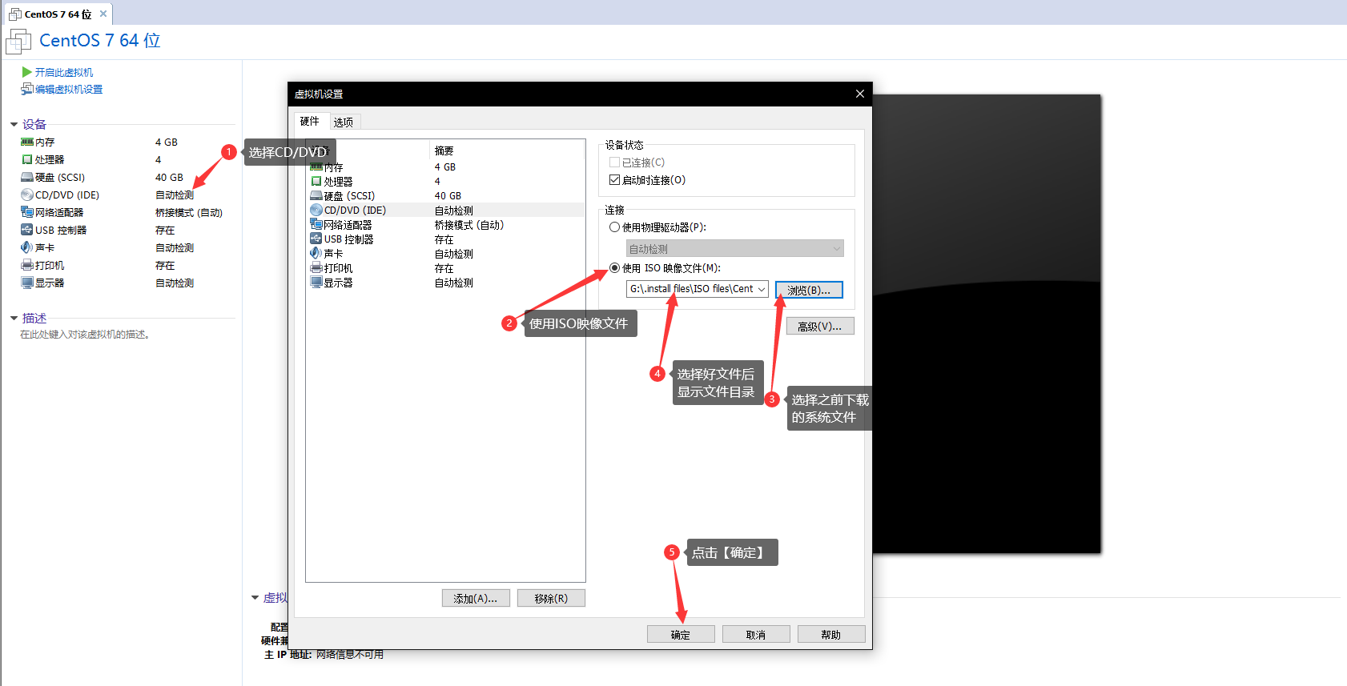The image size is (1347, 686).
Task: Click the large VM icon beside the CentOS title
Action: click(x=18, y=41)
